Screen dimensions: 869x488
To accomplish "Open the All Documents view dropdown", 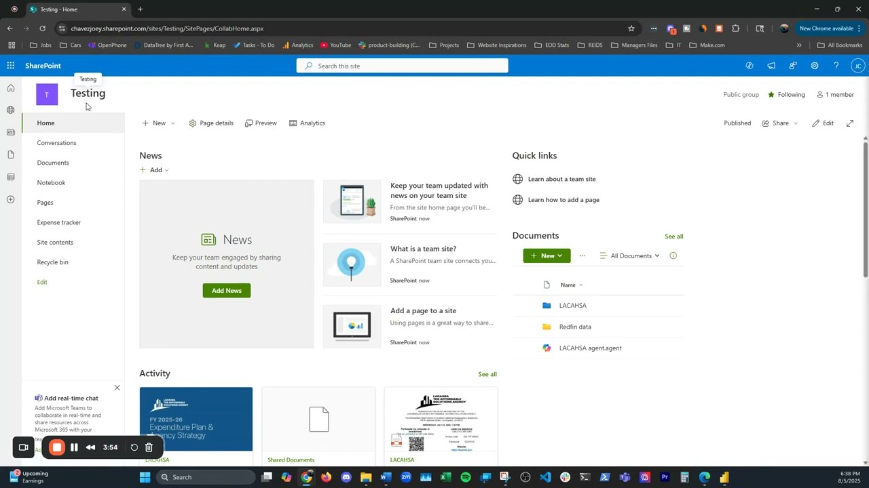I will coord(630,256).
